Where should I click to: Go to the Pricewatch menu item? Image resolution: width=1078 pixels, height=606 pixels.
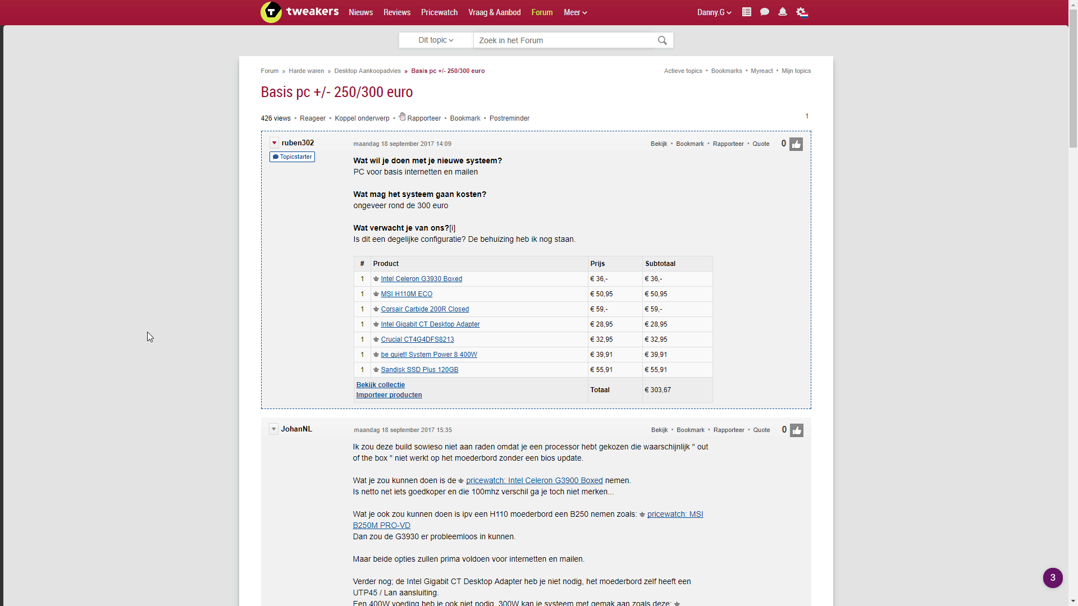[x=439, y=12]
